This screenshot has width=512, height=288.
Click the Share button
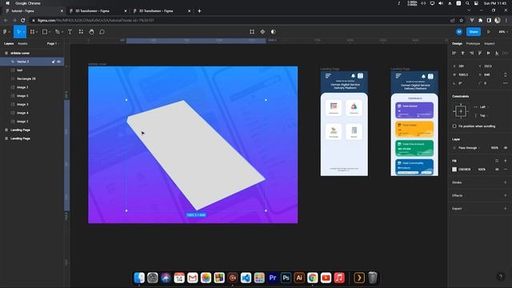point(474,32)
